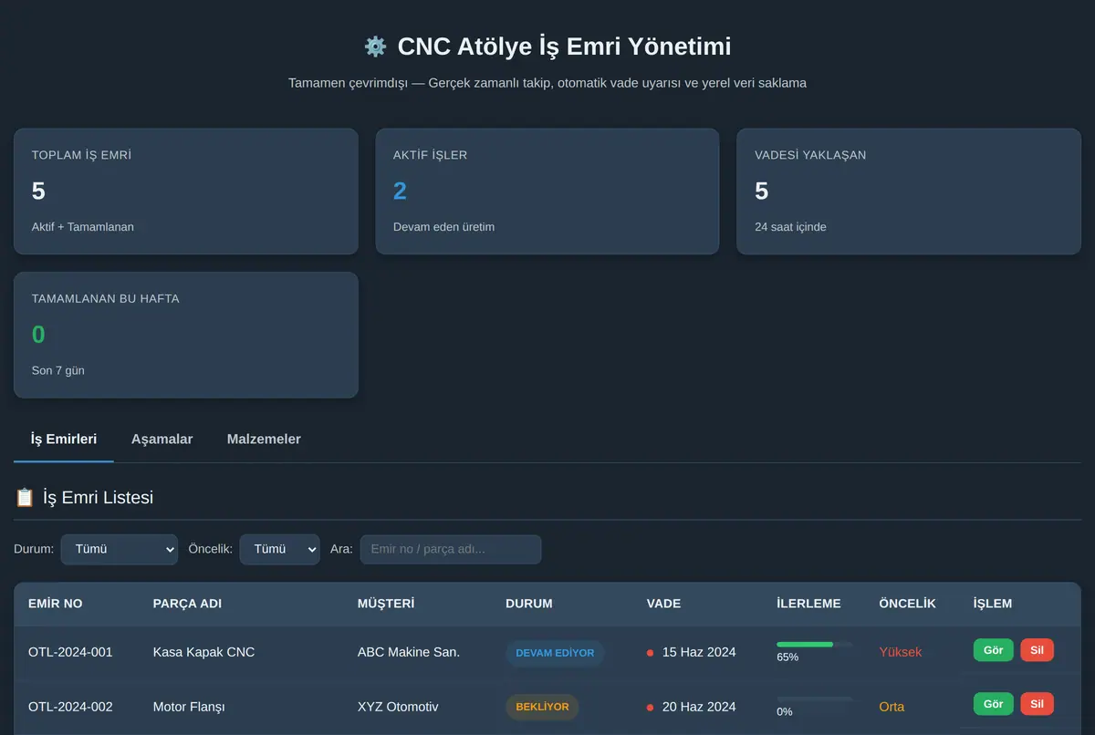Open the Malzemeler tab

tap(264, 440)
